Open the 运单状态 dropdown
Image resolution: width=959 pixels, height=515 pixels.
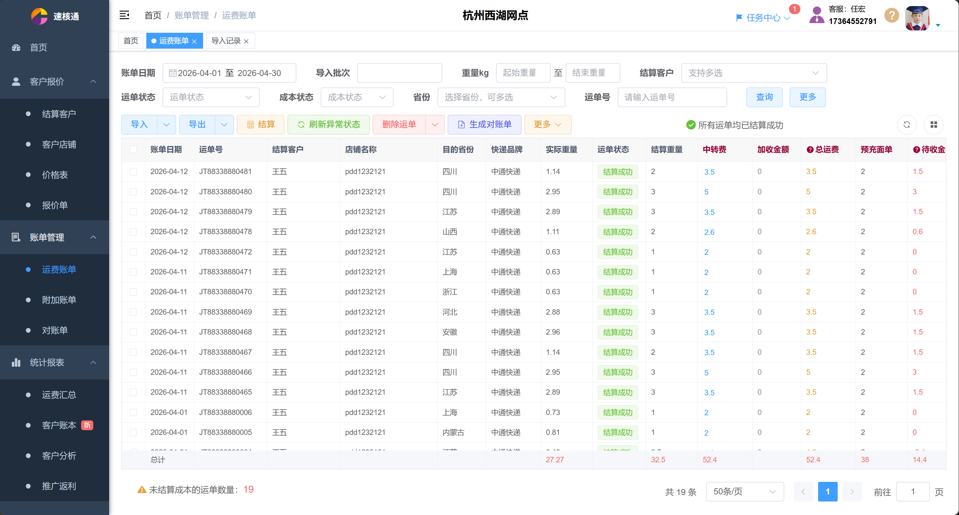(211, 98)
